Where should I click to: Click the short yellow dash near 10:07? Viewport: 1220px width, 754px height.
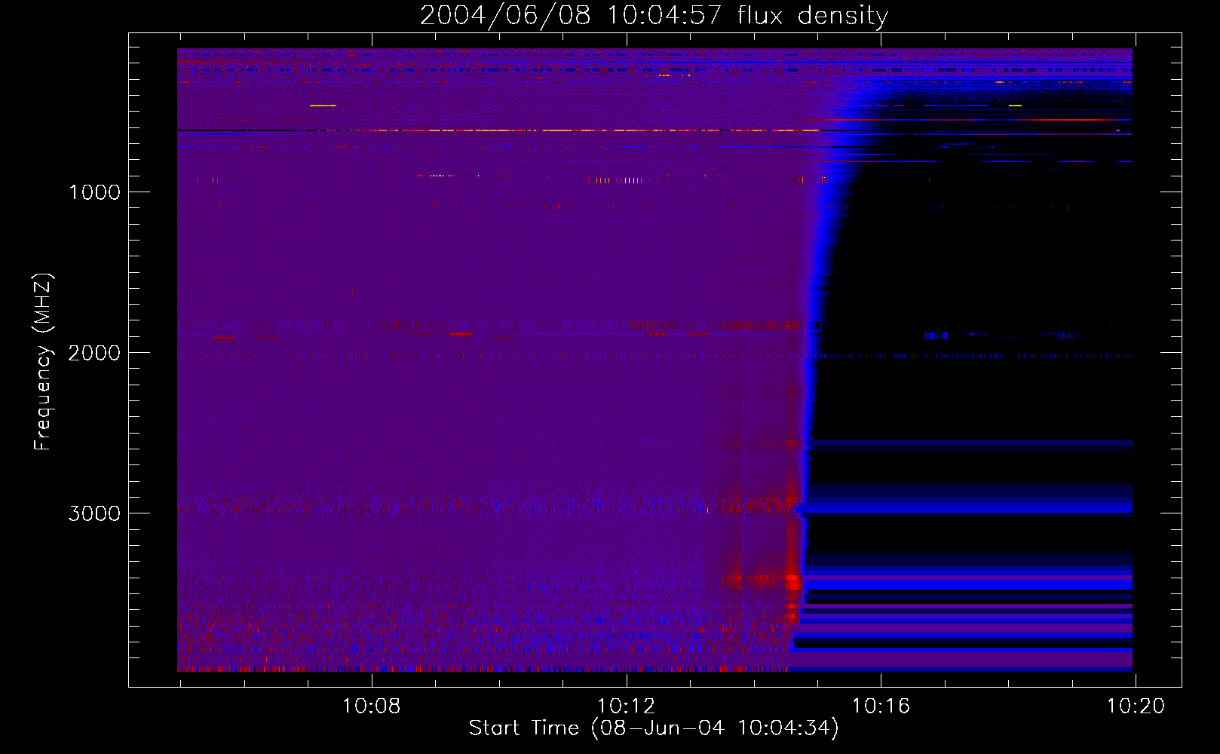pyautogui.click(x=323, y=106)
